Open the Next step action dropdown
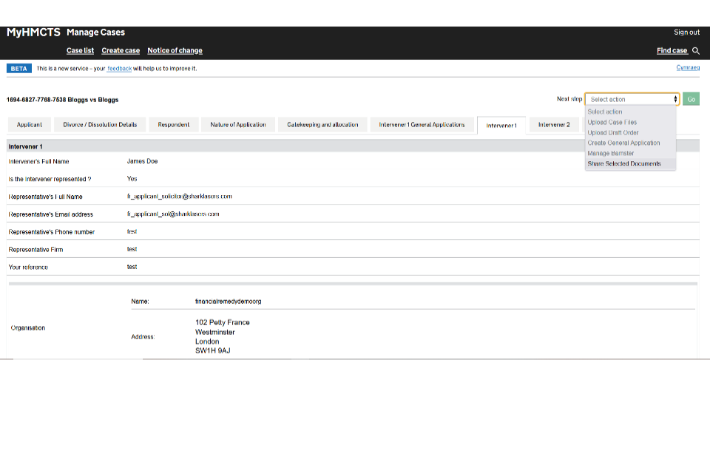The image size is (710, 473). point(631,99)
